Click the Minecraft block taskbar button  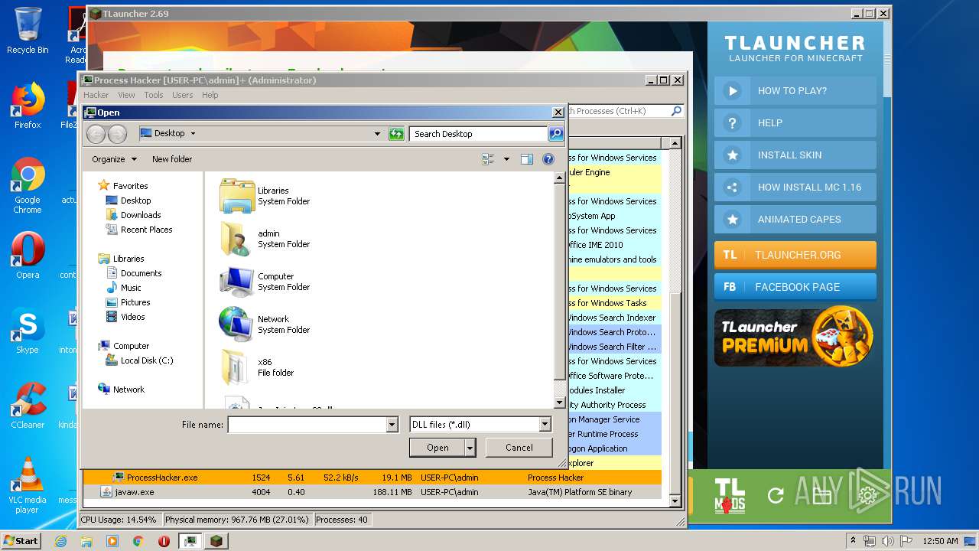point(216,541)
